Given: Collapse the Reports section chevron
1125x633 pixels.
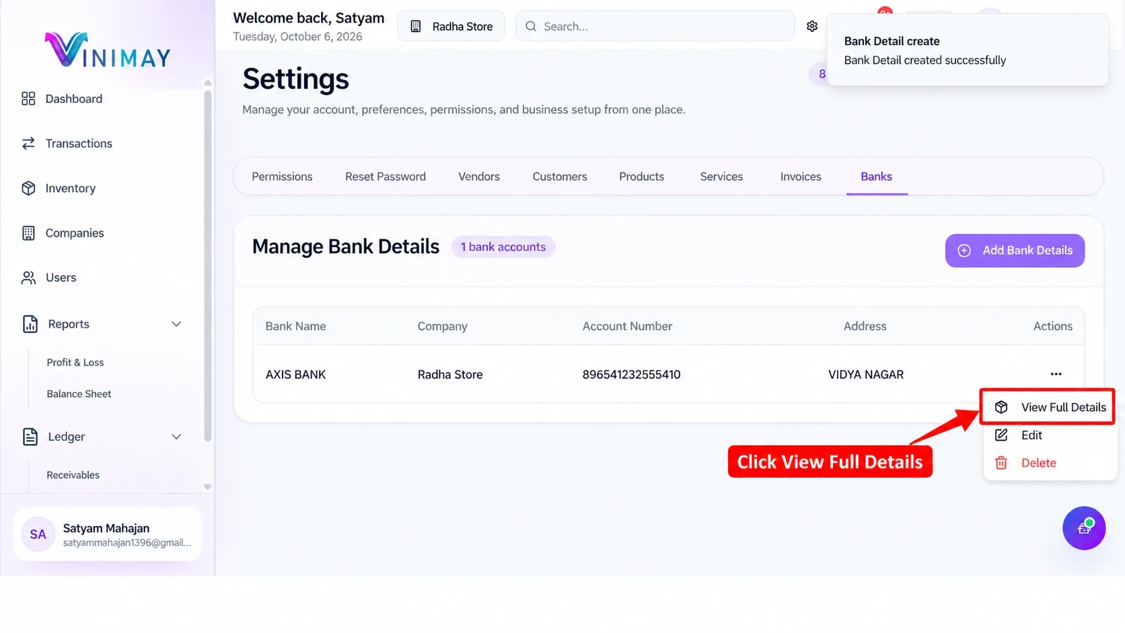Looking at the screenshot, I should (176, 324).
